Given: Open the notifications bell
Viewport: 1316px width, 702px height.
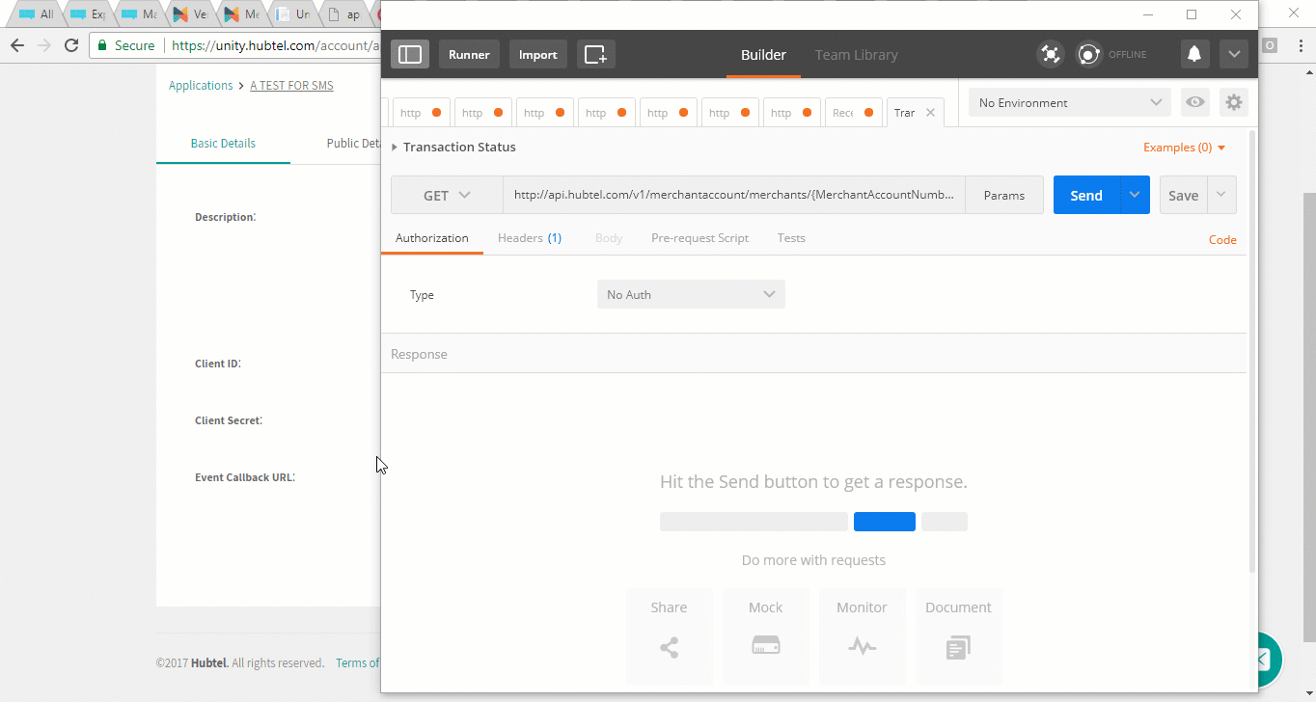Looking at the screenshot, I should coord(1194,54).
